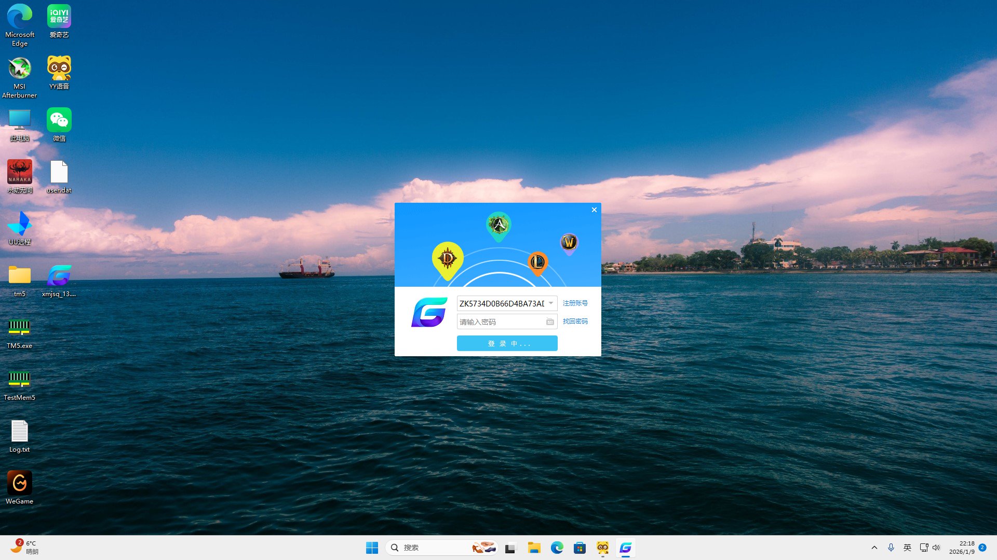The image size is (997, 560).
Task: Click the World of Warcraft pin icon
Action: click(569, 242)
